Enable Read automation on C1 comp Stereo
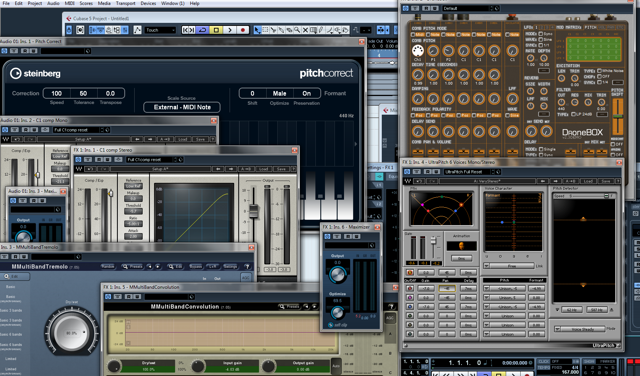The image size is (640, 376). 99,160
